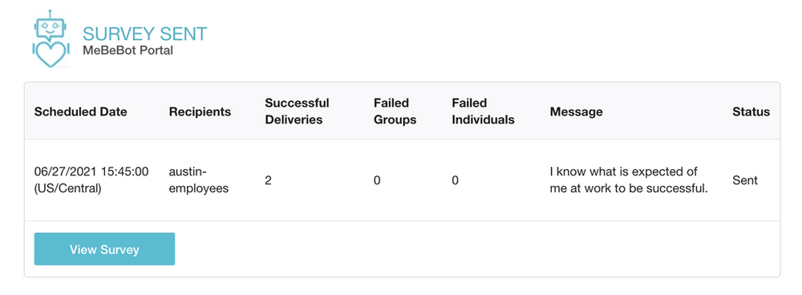Click the Recipients column header
The height and width of the screenshot is (295, 802).
tap(200, 111)
